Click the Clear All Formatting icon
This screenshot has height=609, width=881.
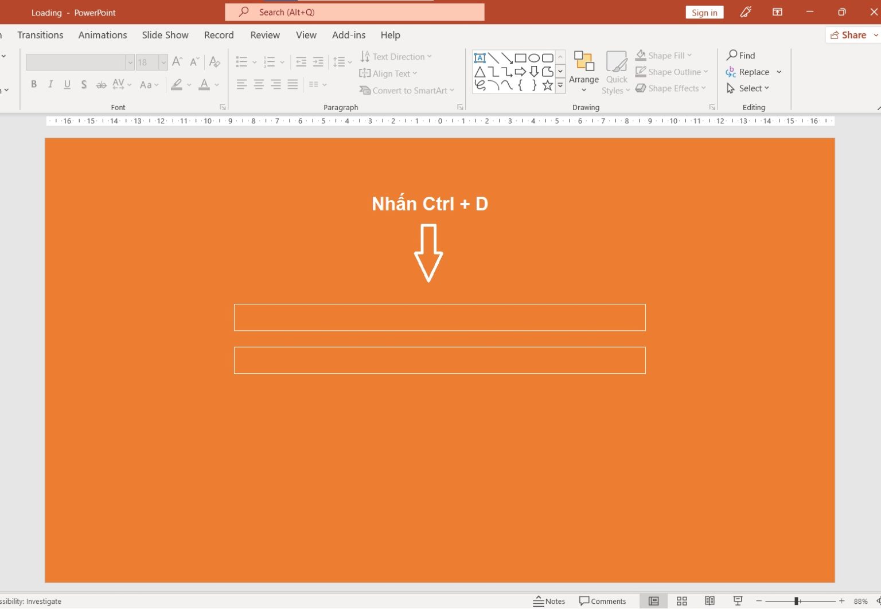(x=215, y=61)
